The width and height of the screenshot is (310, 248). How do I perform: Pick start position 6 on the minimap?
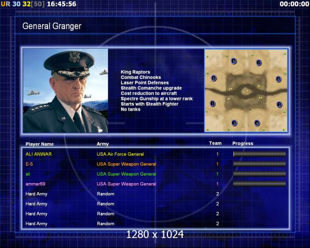pos(234,61)
